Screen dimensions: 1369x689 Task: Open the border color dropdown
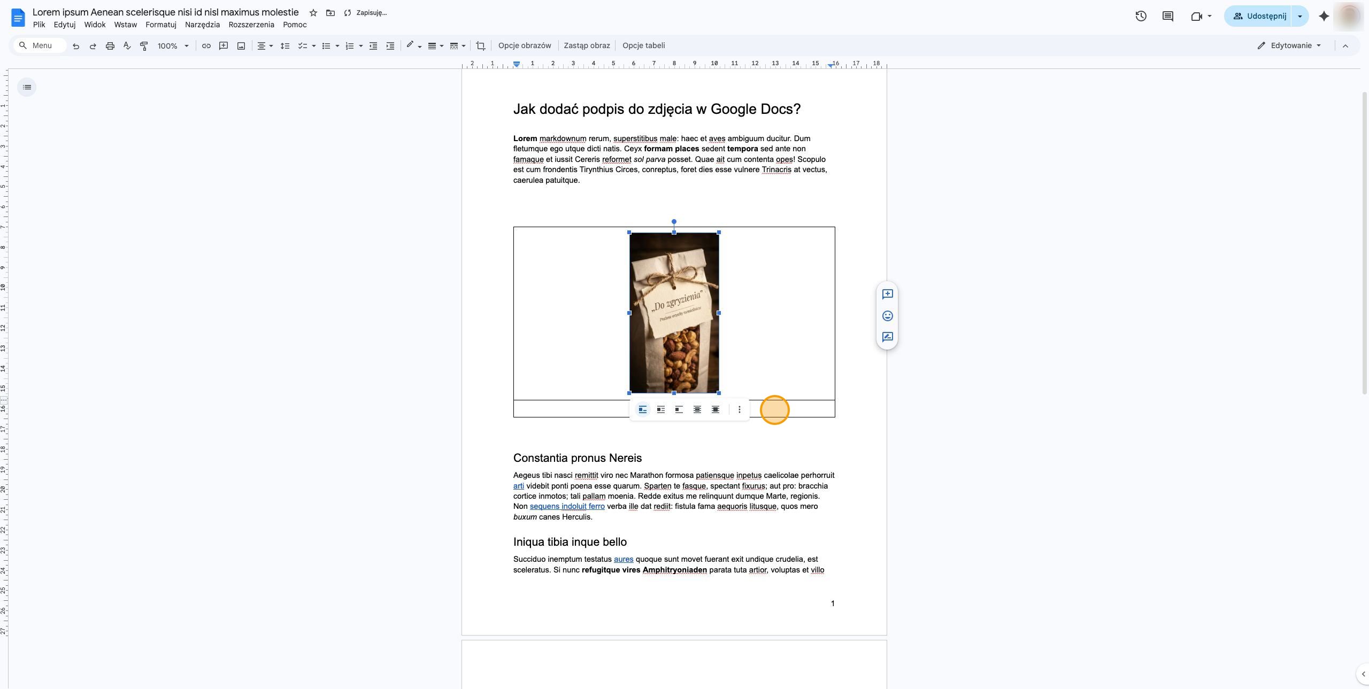[x=413, y=46]
